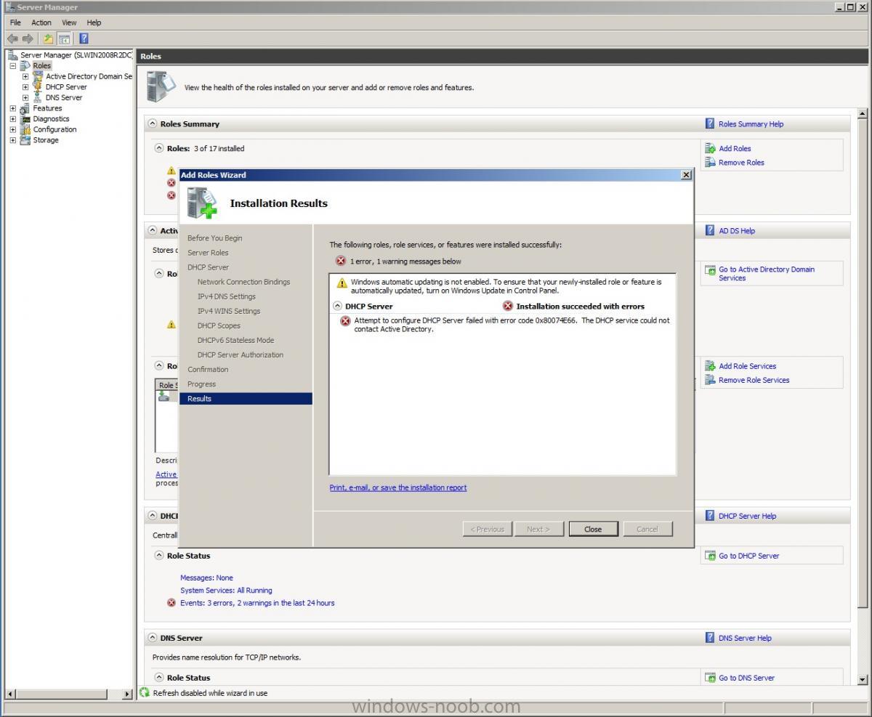The image size is (872, 717).
Task: Click Go to DHCP Server link
Action: (x=748, y=556)
